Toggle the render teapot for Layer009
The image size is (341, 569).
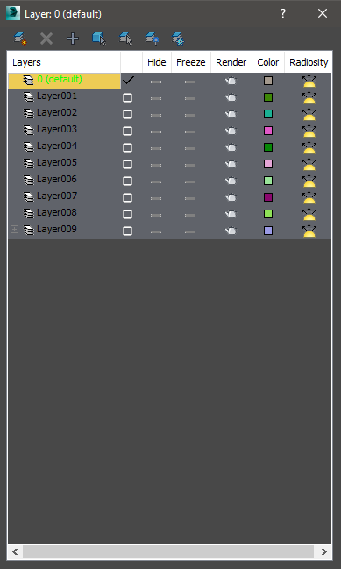231,231
